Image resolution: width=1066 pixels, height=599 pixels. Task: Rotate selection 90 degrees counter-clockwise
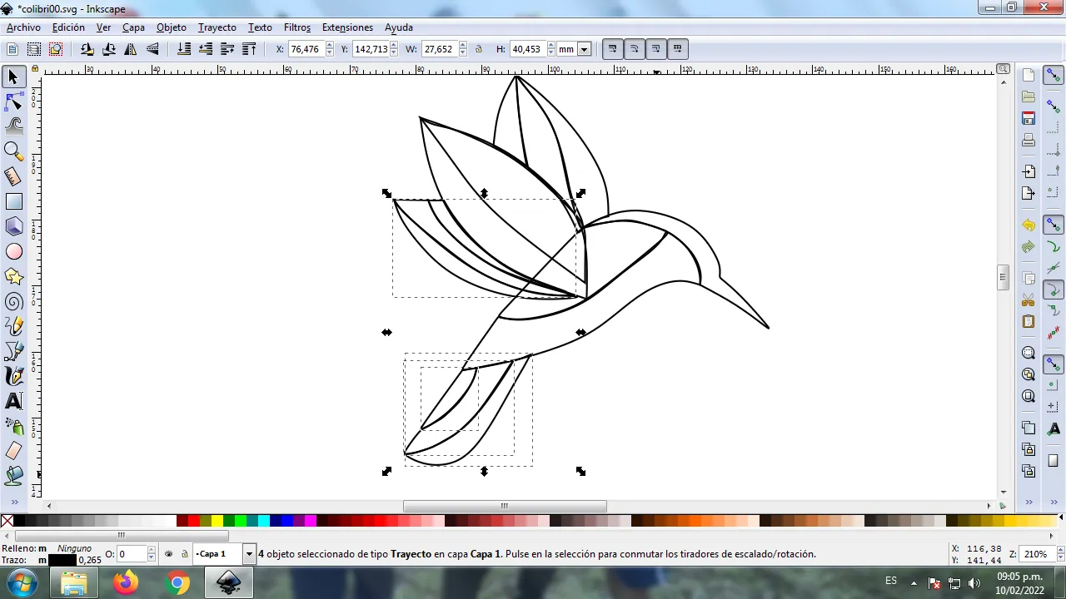pyautogui.click(x=87, y=49)
